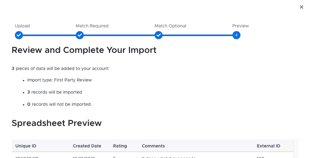This screenshot has height=158, width=310.
Task: Click the Upload step checkmark icon
Action: pos(19,35)
